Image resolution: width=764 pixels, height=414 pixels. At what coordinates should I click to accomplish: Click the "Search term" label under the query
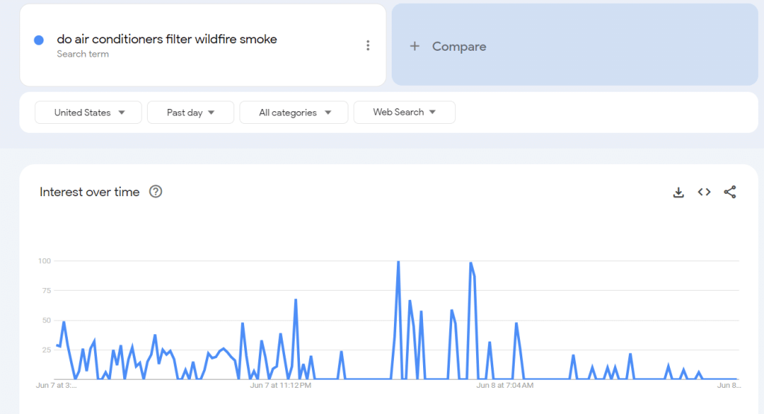click(x=83, y=54)
